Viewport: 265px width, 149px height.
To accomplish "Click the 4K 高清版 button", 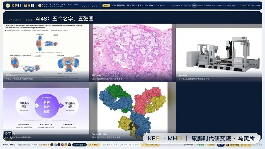I will tap(94, 145).
